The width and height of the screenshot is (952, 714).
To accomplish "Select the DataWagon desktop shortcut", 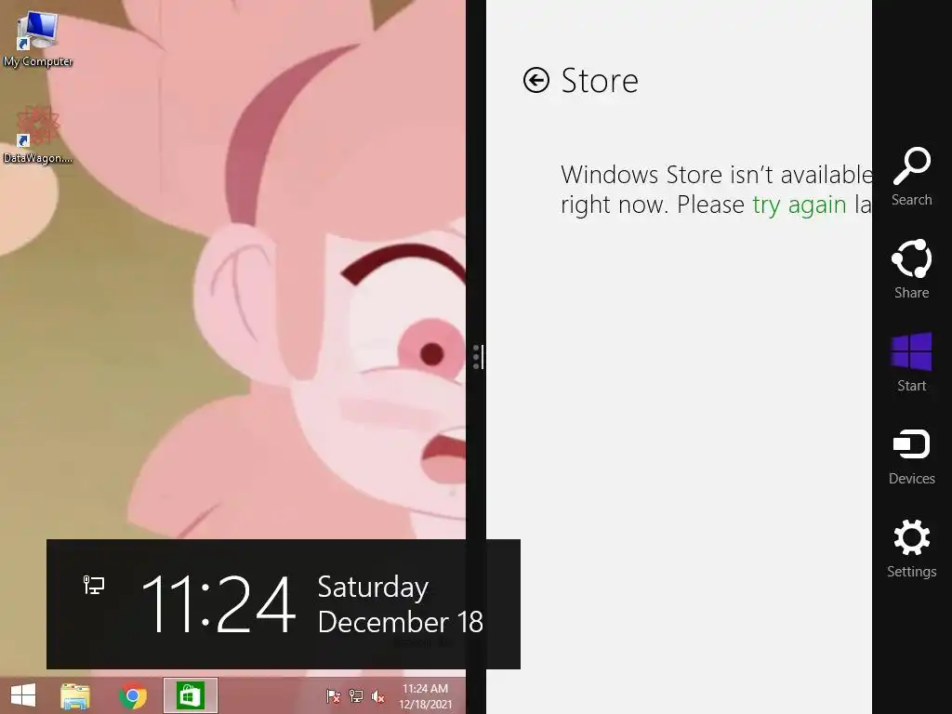I will click(x=37, y=136).
